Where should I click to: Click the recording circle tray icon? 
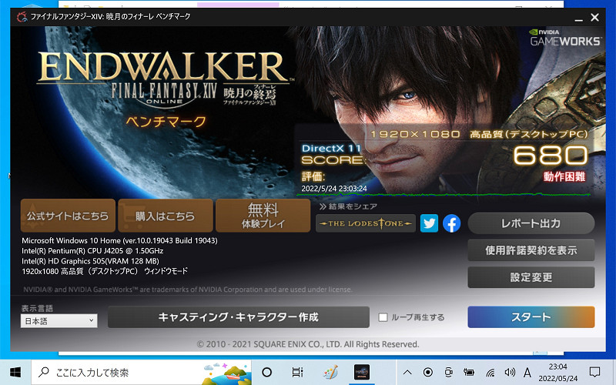[428, 372]
